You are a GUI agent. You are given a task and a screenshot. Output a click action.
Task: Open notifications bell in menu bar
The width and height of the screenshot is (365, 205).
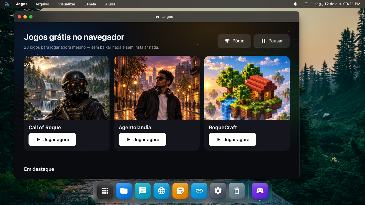(x=295, y=4)
